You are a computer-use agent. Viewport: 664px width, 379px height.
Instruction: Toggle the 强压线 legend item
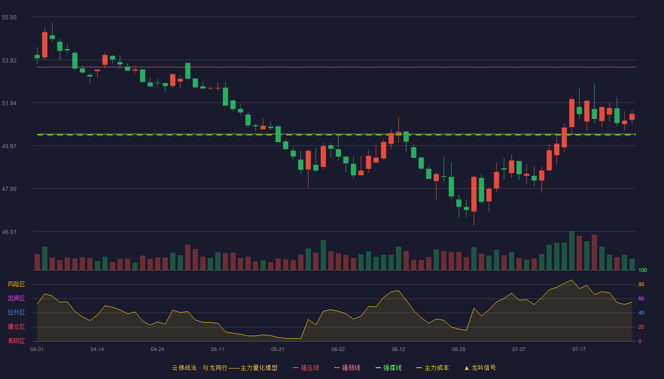[x=306, y=368]
